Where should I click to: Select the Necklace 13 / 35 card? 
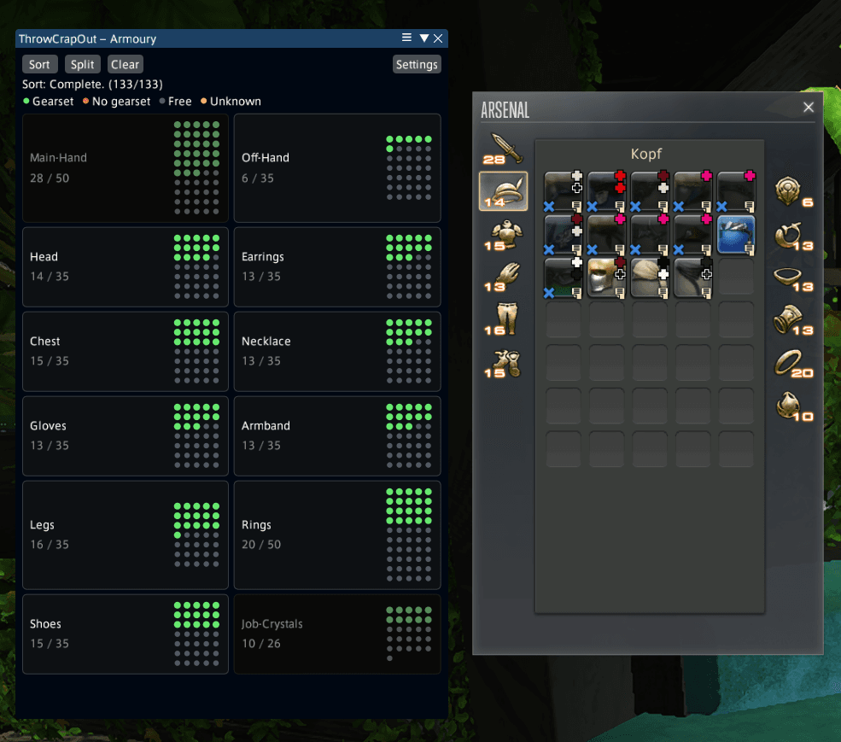[x=337, y=352]
